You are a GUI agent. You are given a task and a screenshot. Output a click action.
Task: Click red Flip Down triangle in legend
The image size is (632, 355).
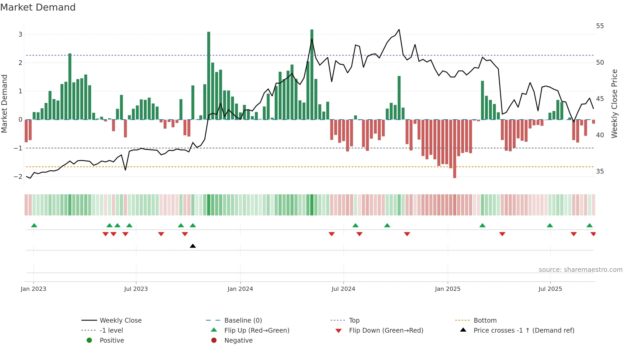tap(339, 331)
